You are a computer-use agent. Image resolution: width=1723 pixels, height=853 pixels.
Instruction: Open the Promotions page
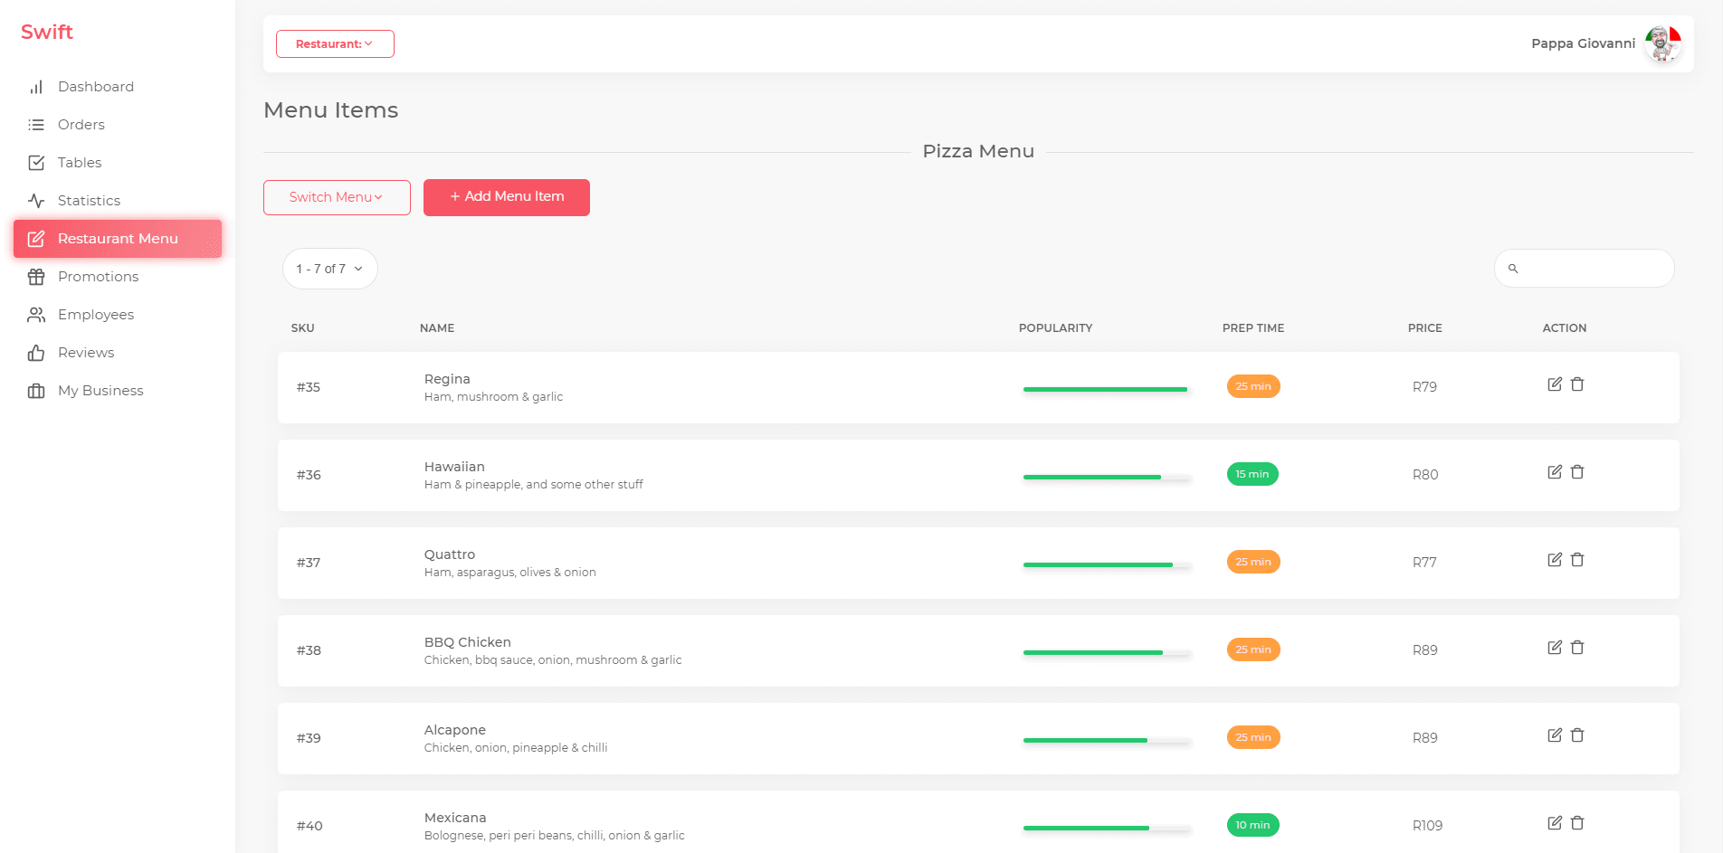98,277
